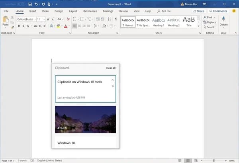Toggle center alignment
Screen dimensions: 239x163
tap(79, 26)
